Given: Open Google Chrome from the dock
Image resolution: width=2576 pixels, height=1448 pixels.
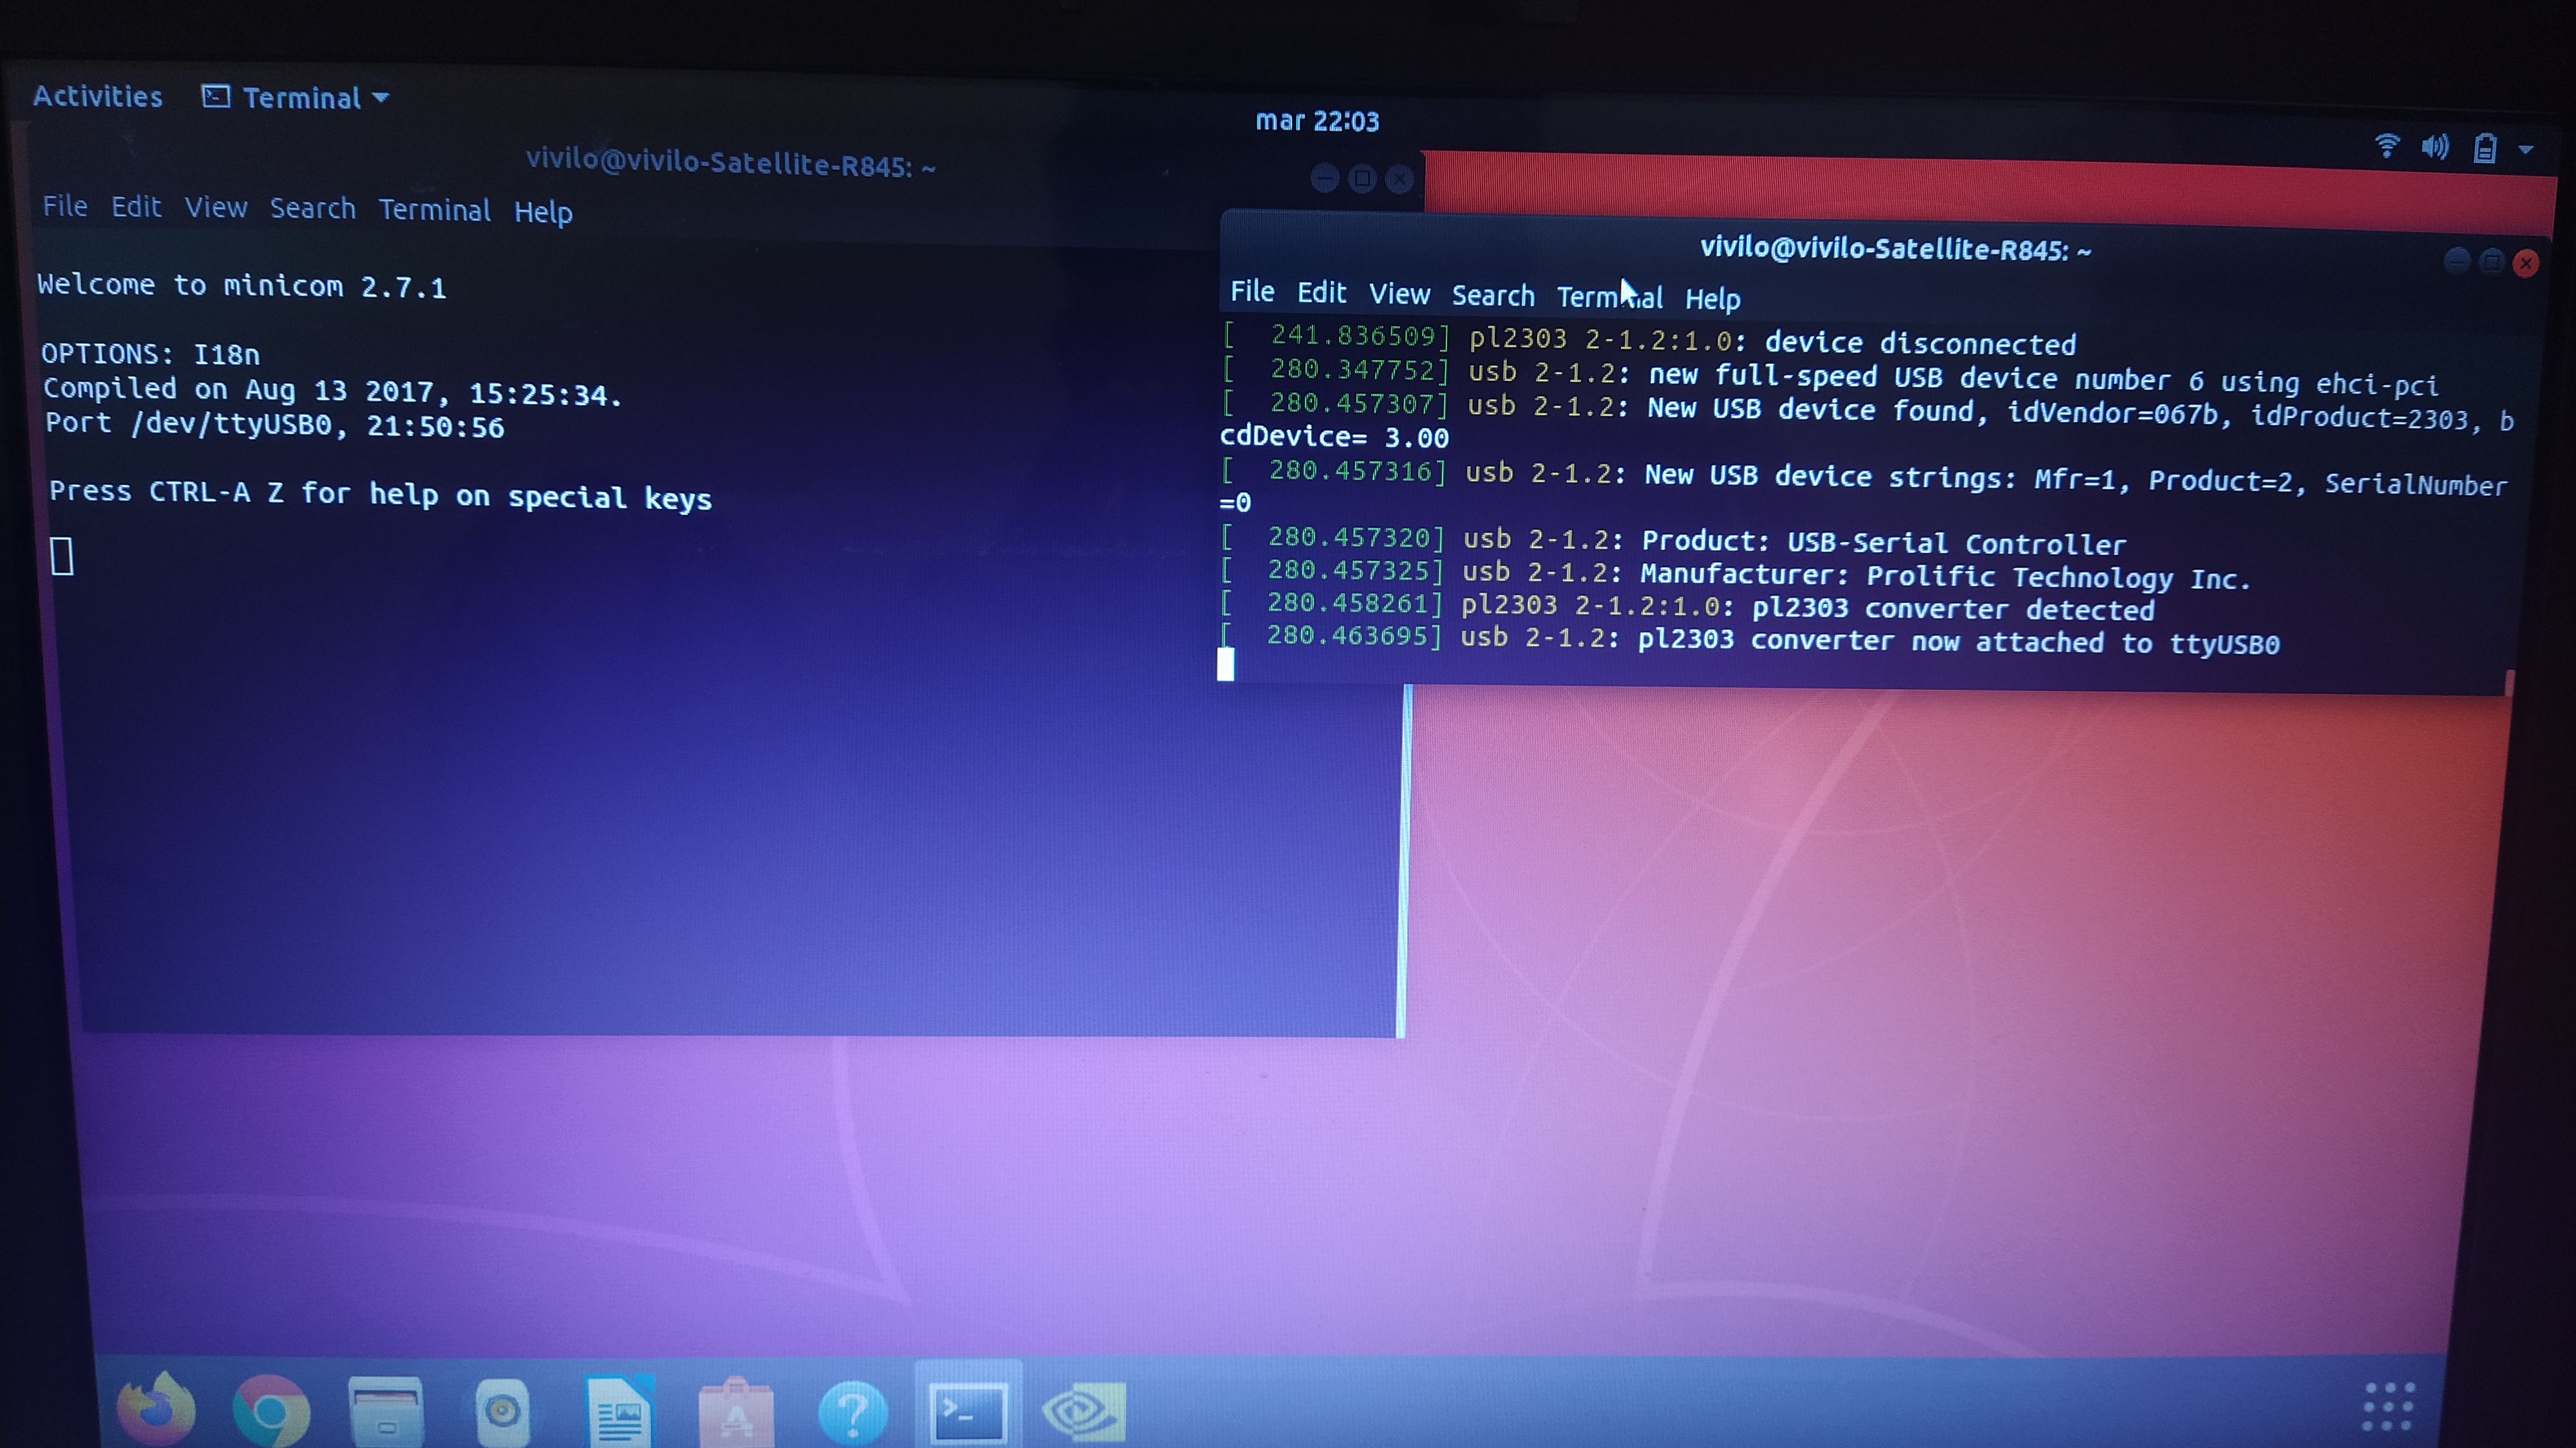Looking at the screenshot, I should (271, 1411).
